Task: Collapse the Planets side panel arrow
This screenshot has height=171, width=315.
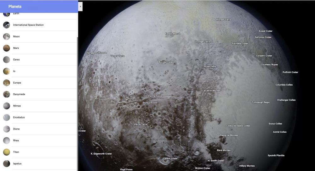Action: point(80,6)
